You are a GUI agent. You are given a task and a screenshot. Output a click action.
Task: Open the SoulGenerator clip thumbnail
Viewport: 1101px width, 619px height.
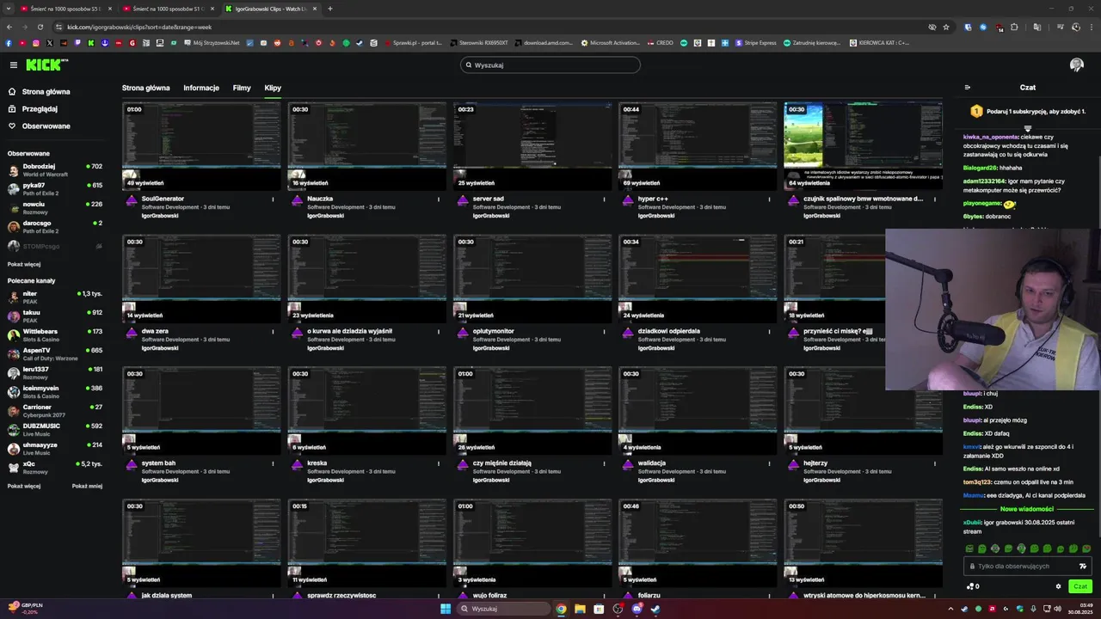point(201,146)
